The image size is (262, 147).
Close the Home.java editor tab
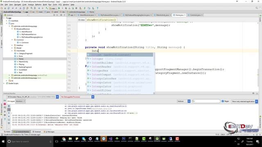(x=185, y=15)
